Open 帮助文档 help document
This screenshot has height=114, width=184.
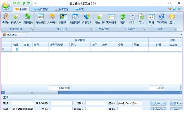(x=162, y=18)
